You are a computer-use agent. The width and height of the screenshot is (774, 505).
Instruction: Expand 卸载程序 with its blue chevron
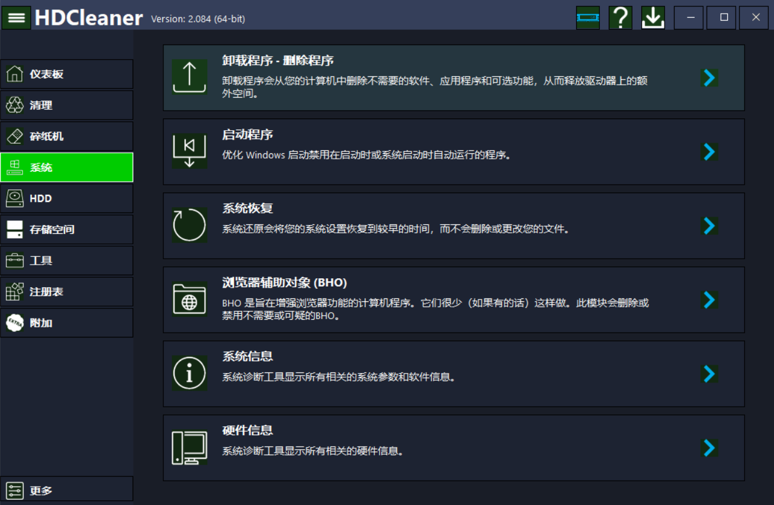(x=709, y=78)
